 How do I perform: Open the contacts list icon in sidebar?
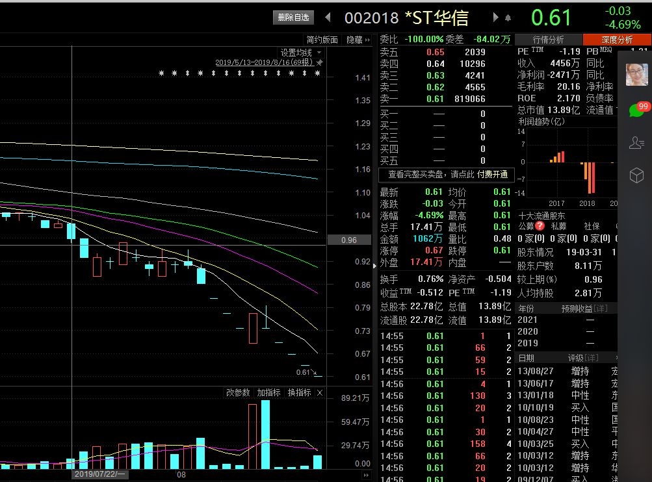(x=636, y=142)
